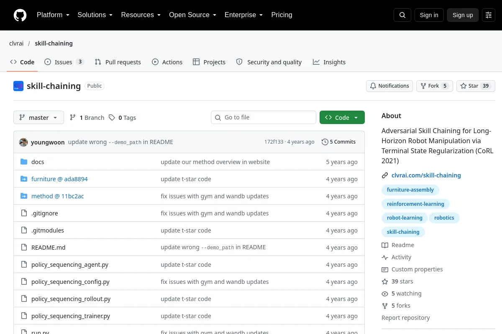Click the tag icon next to 0 Tags
The image size is (502, 334).
pyautogui.click(x=112, y=118)
